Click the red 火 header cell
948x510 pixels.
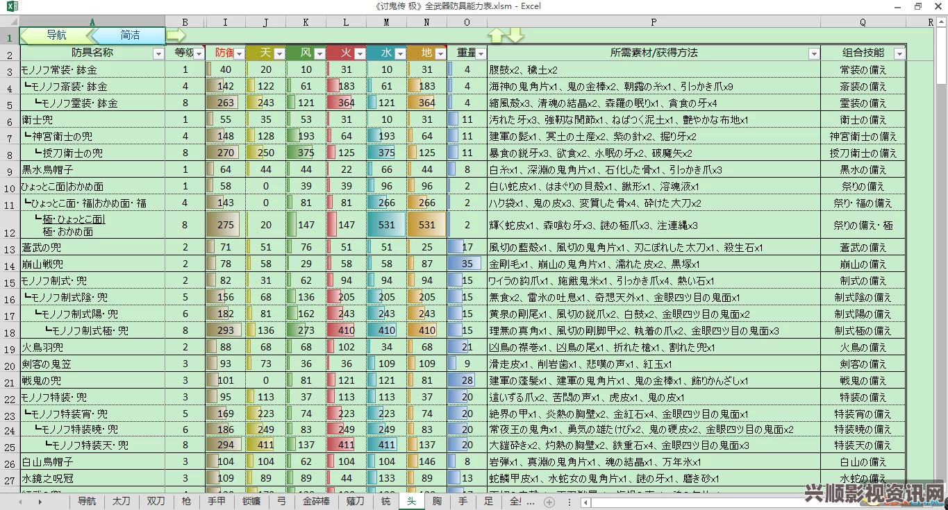(347, 53)
